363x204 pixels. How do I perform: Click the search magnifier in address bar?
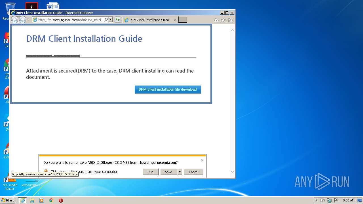tap(106, 20)
